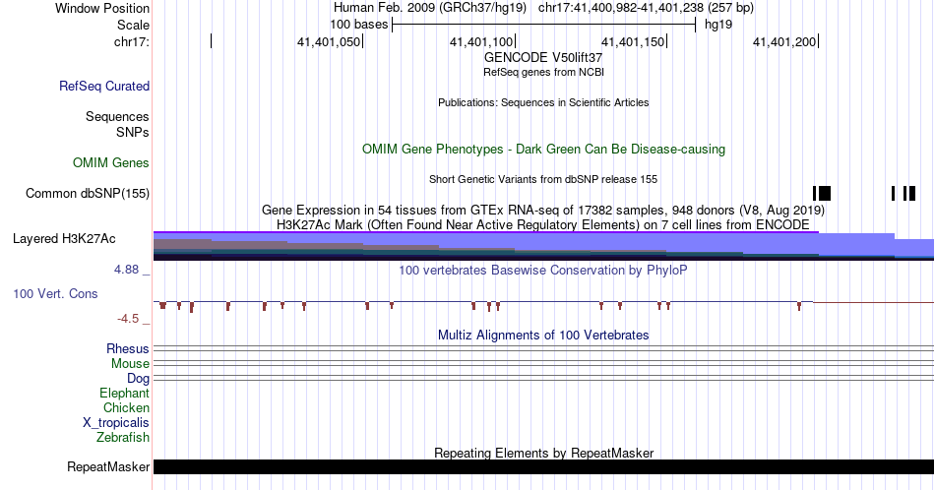Viewport: 935px width, 490px height.
Task: Open 'Publications: Sequences in Scientific Articles' title
Action: (x=543, y=102)
